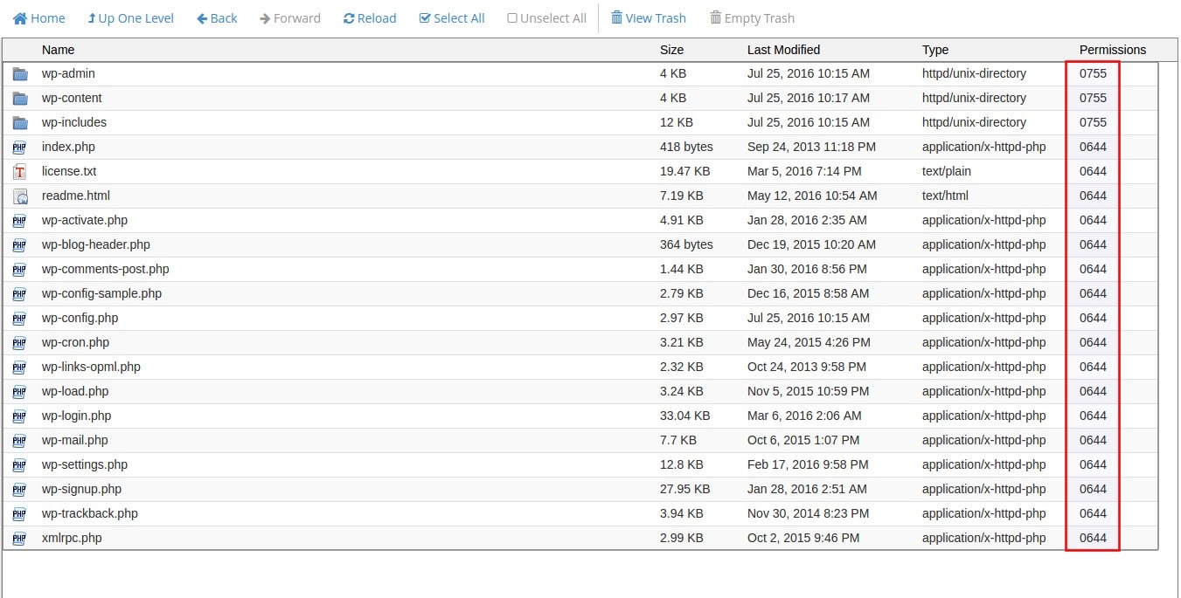
Task: Click the wp-config.php PHP icon
Action: coord(20,319)
